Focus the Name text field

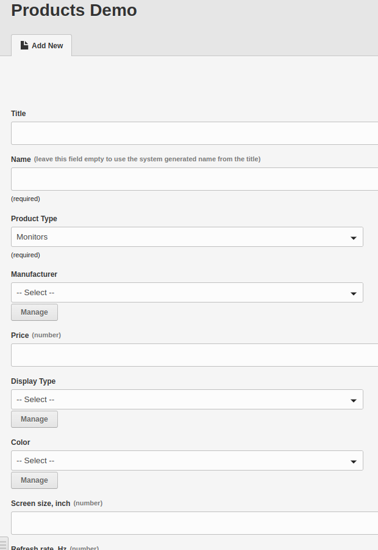194,179
